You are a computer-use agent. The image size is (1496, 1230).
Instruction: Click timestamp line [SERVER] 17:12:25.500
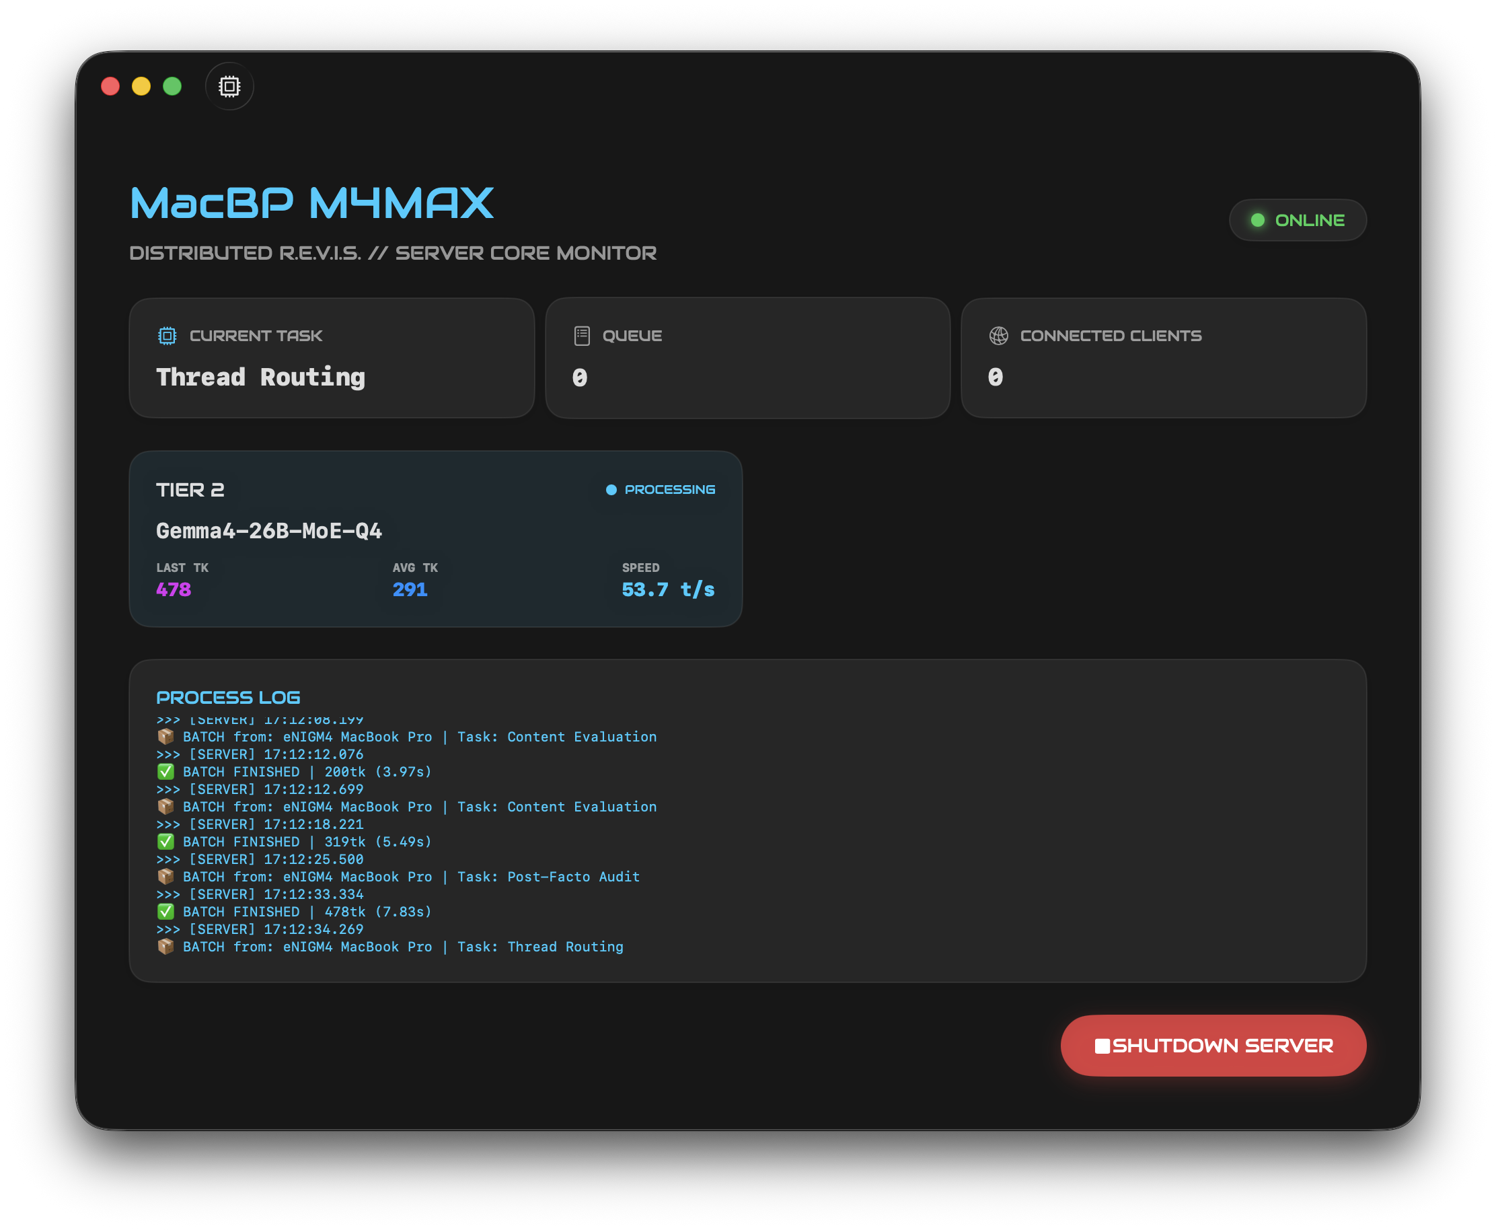coord(260,859)
